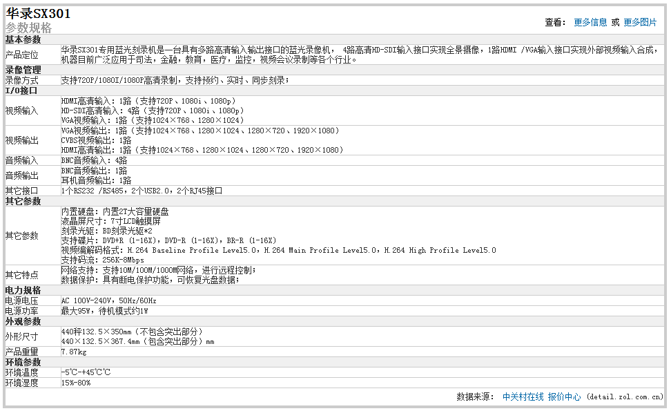This screenshot has width=671, height=411.
Task: Click the detail.zol.com.cn source text
Action: [624, 397]
